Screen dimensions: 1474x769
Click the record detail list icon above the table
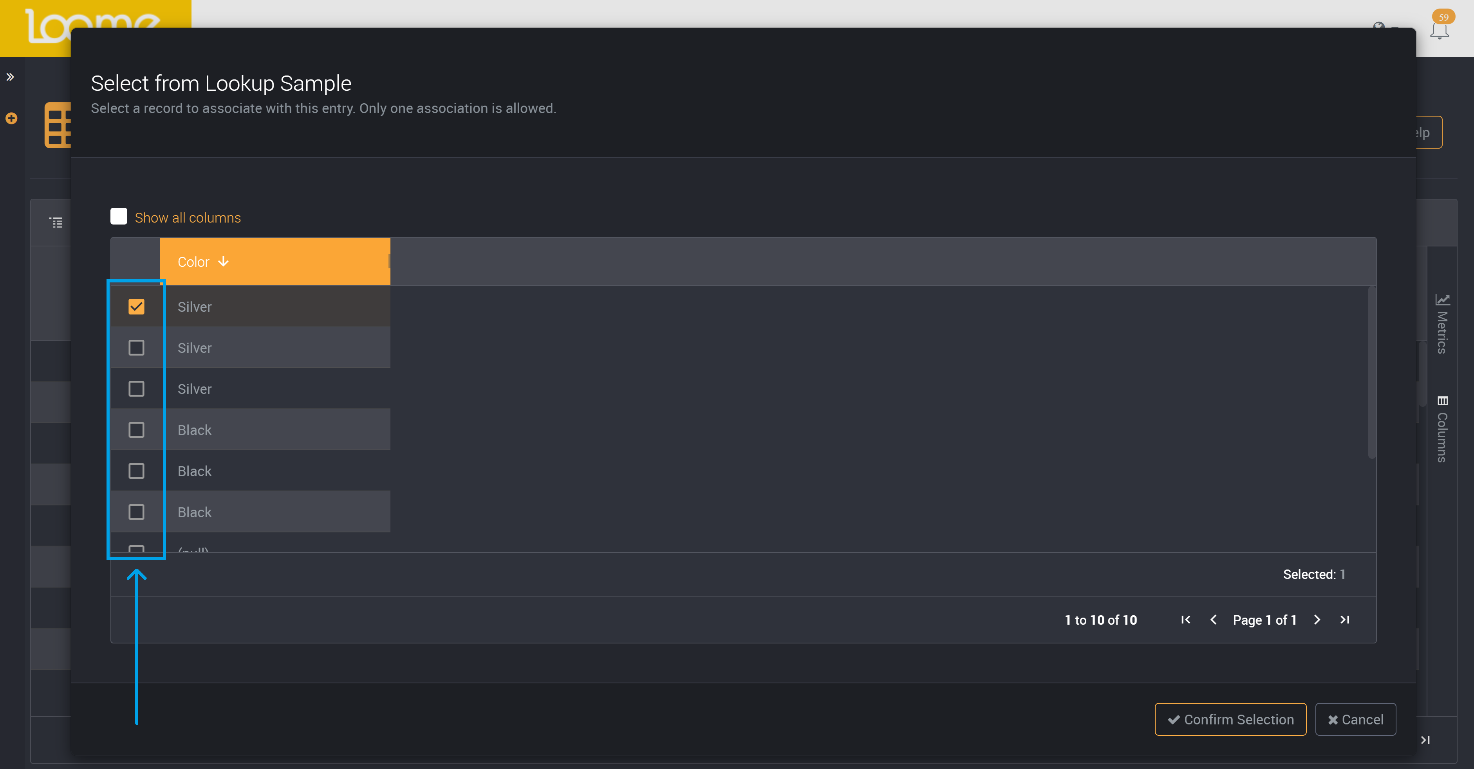tap(56, 222)
